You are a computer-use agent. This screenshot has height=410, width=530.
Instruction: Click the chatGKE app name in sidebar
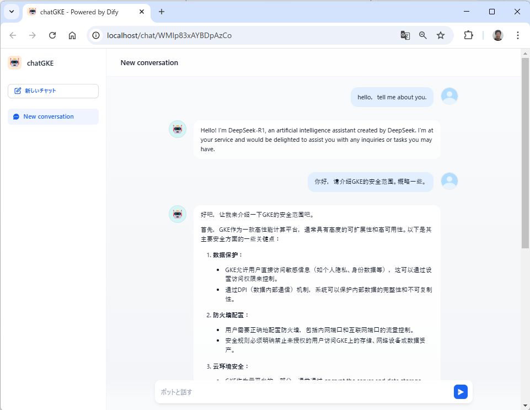(40, 63)
